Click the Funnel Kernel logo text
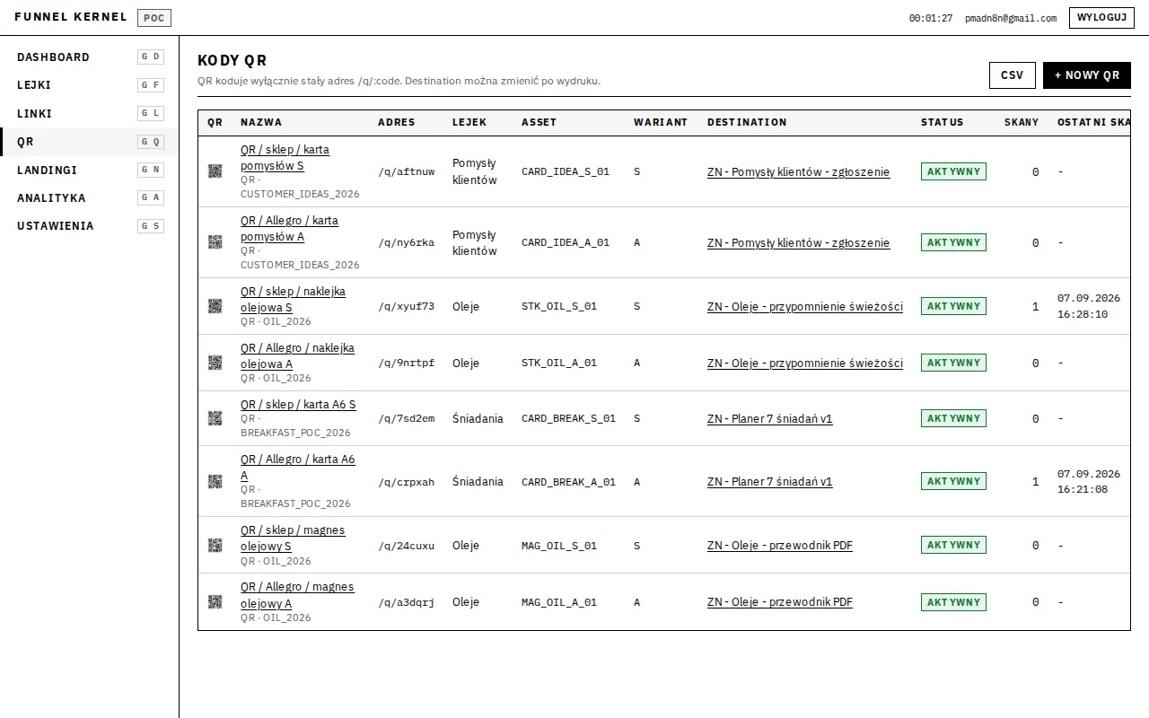This screenshot has height=718, width=1149. click(x=71, y=17)
